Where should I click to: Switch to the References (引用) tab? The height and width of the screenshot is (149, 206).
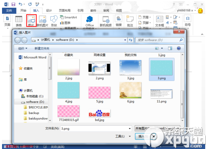[80, 11]
